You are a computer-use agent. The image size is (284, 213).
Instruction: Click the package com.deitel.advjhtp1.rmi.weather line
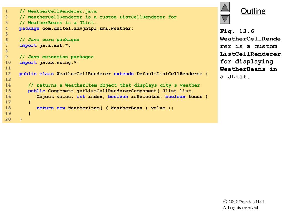click(x=77, y=29)
